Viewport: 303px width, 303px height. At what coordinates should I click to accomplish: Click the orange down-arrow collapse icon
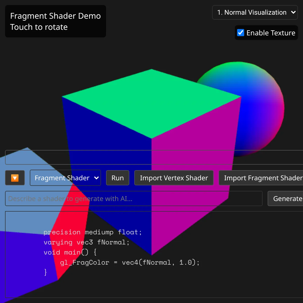point(15,178)
